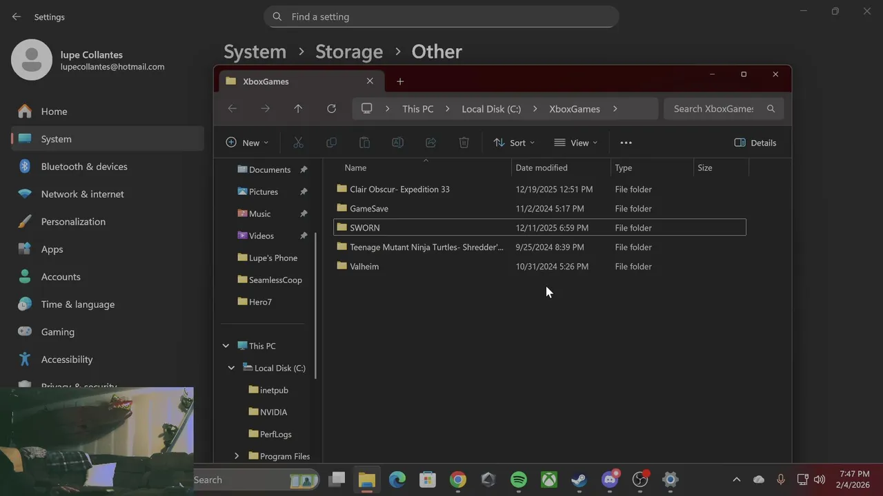Click the Local Disk (C:) breadcrumb

click(x=491, y=109)
